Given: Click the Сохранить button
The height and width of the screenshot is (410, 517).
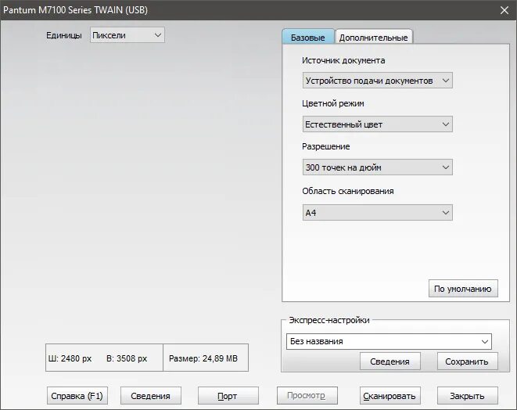Looking at the screenshot, I should [467, 361].
